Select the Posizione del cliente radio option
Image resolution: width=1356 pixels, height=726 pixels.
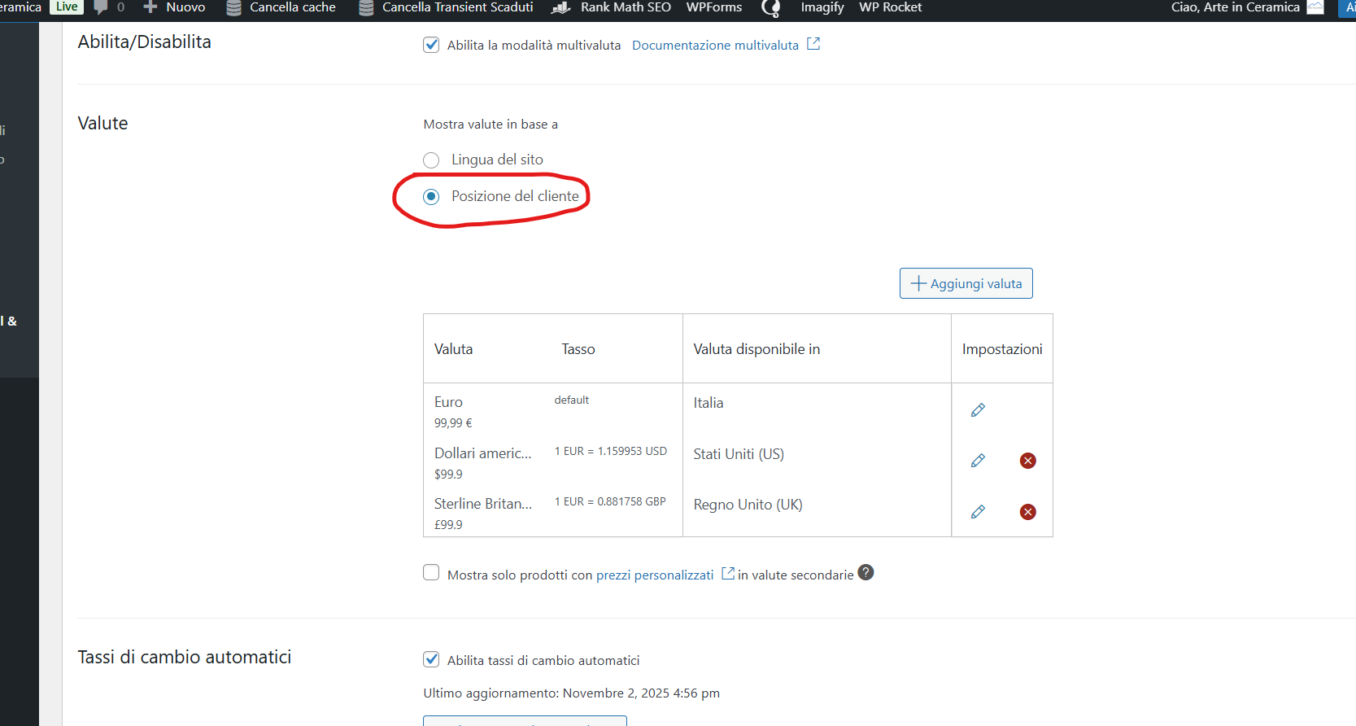click(431, 197)
